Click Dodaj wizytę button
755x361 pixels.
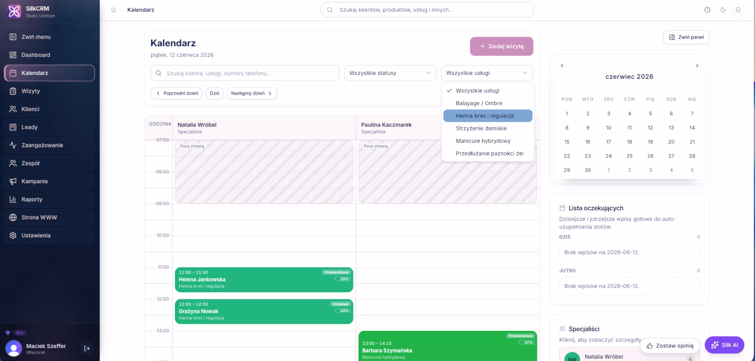tap(502, 46)
